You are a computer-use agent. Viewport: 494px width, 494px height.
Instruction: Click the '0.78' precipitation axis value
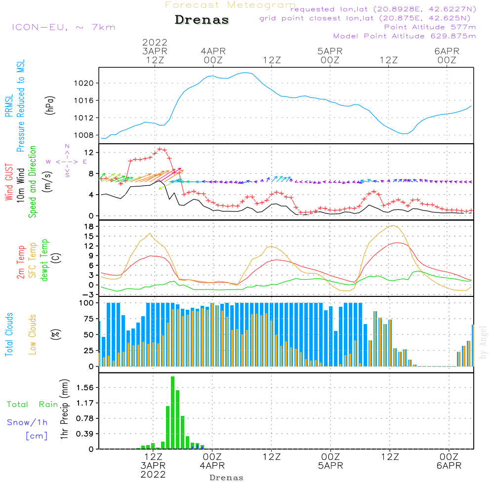[x=85, y=418]
